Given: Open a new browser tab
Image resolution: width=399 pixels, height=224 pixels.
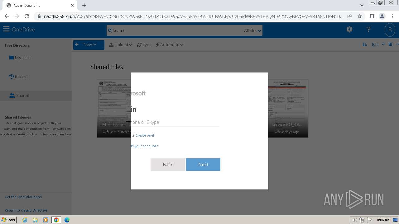Looking at the screenshot, I should click(x=84, y=5).
